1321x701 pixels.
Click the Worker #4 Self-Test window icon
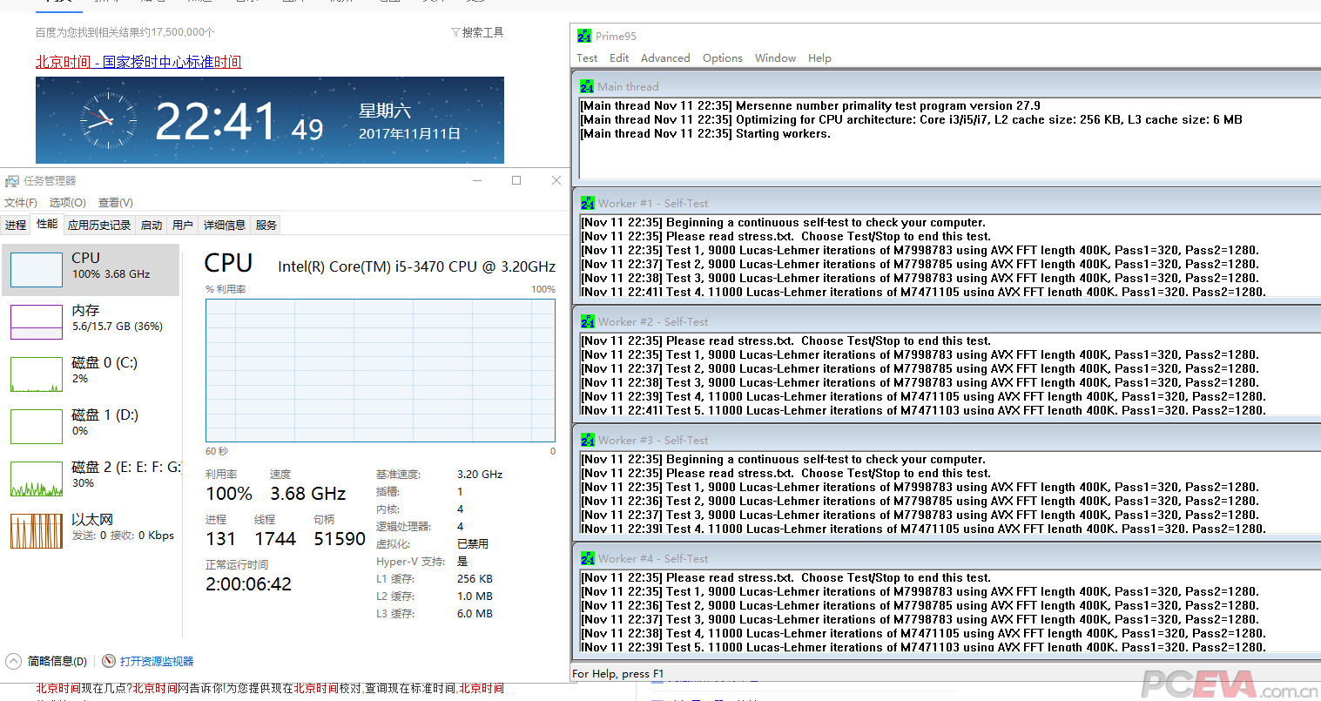tap(588, 558)
